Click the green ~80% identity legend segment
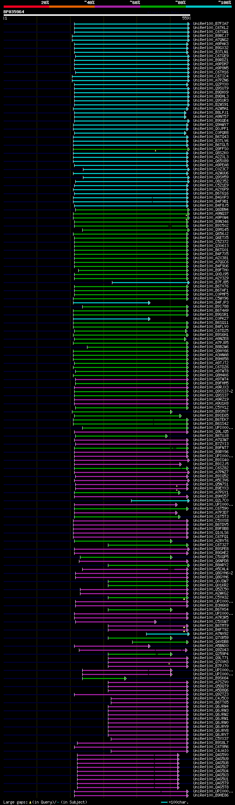Screen dimensions: 235x805 [x=163, y=7]
